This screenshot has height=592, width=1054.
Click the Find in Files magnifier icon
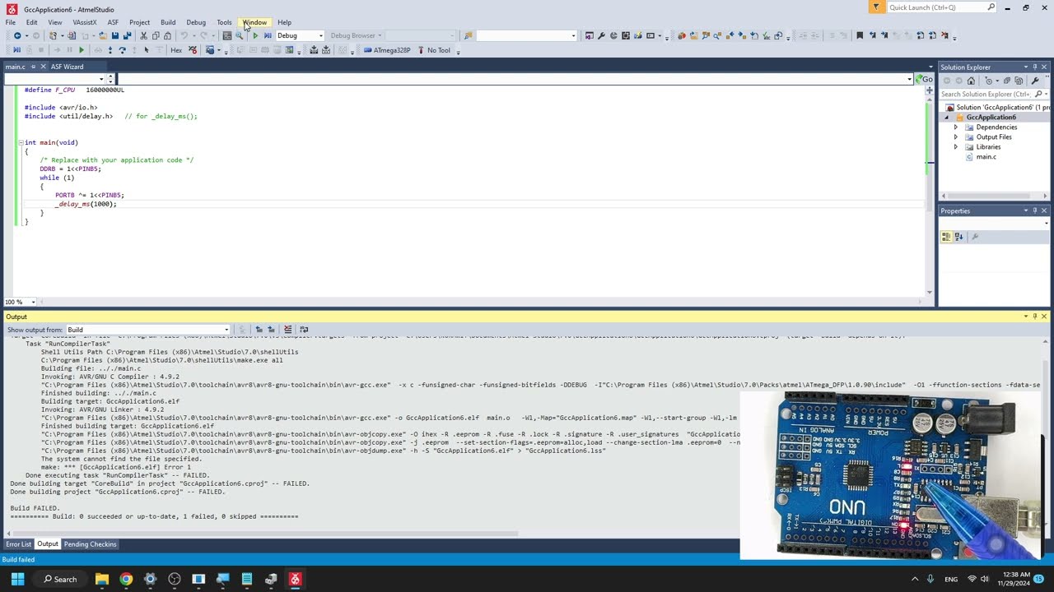click(x=239, y=35)
